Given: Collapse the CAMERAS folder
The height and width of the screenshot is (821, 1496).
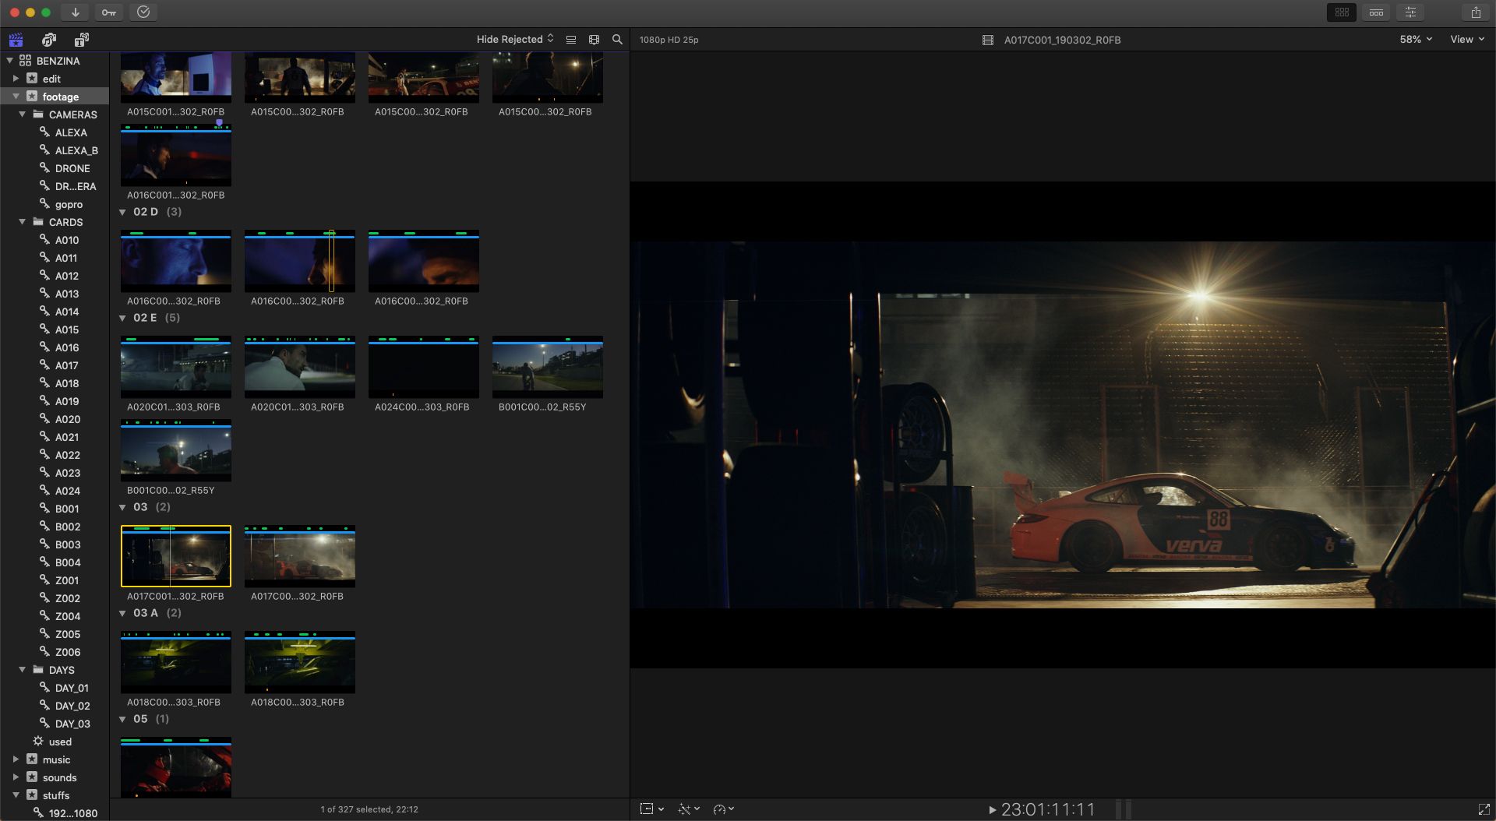Looking at the screenshot, I should pos(22,115).
